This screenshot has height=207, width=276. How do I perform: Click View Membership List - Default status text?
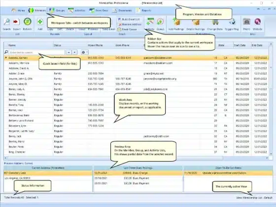pos(254,198)
